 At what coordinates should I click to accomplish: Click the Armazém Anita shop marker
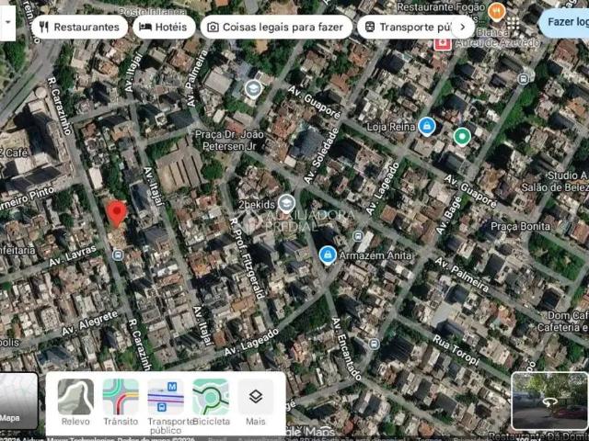coord(328,255)
